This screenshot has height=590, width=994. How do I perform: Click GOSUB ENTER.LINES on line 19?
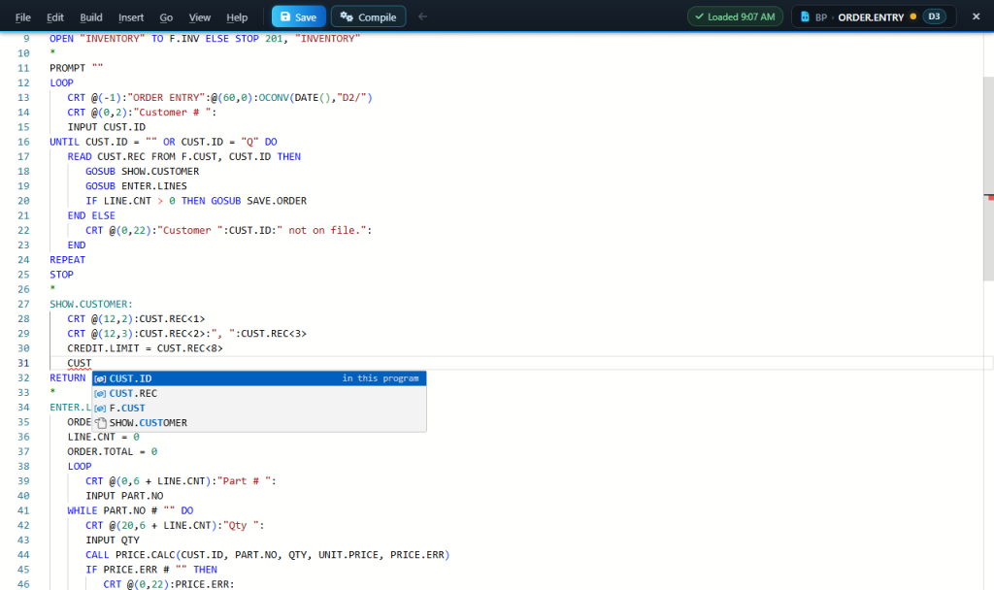point(136,186)
